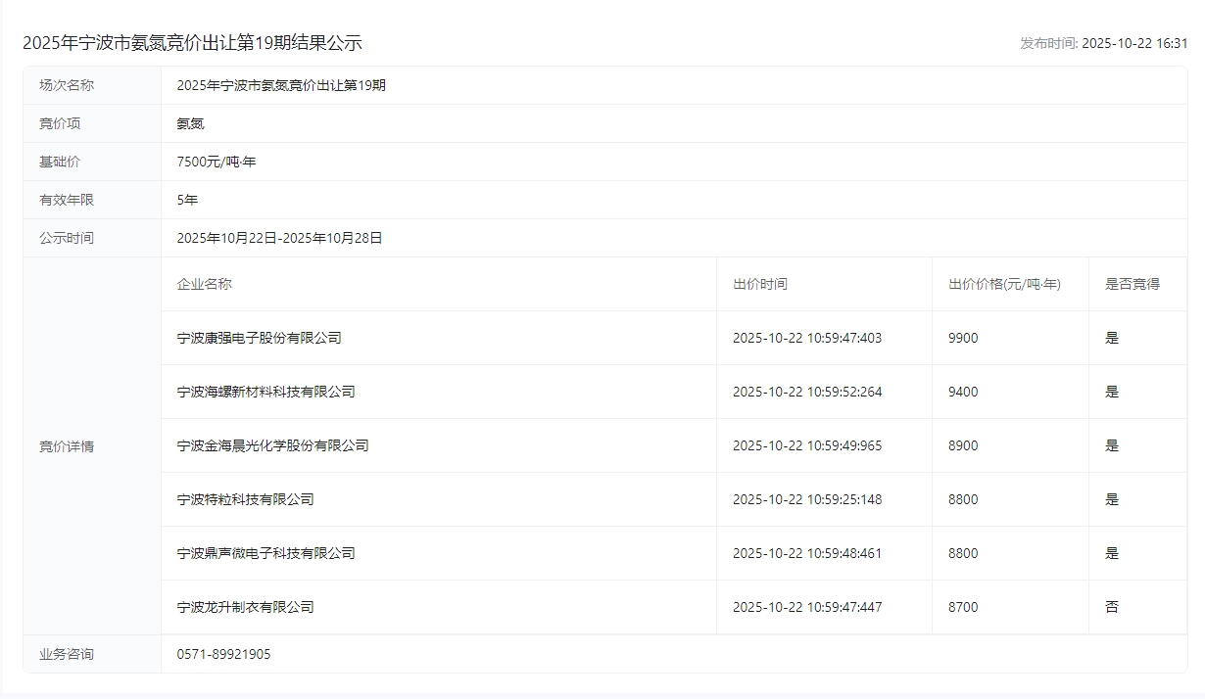Click the base price 7500元/吨·年
Image resolution: width=1205 pixels, height=699 pixels.
pos(216,162)
